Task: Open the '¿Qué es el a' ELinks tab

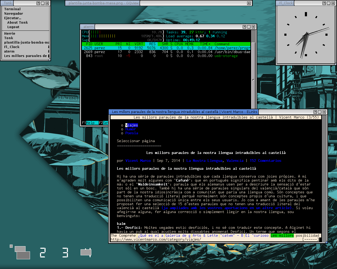Action: [x=151, y=236]
